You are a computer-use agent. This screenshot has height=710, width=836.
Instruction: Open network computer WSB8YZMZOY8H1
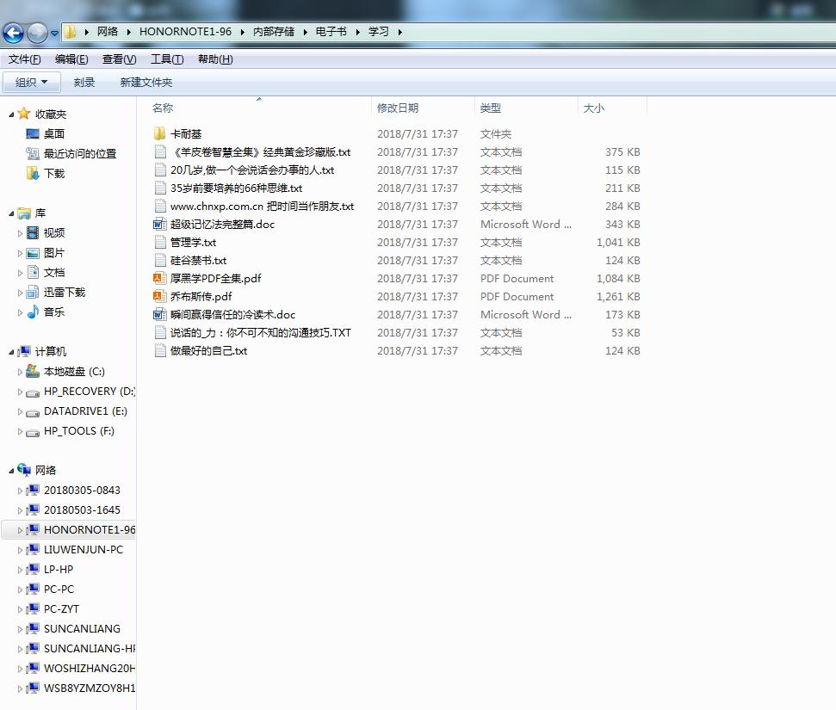[90, 688]
